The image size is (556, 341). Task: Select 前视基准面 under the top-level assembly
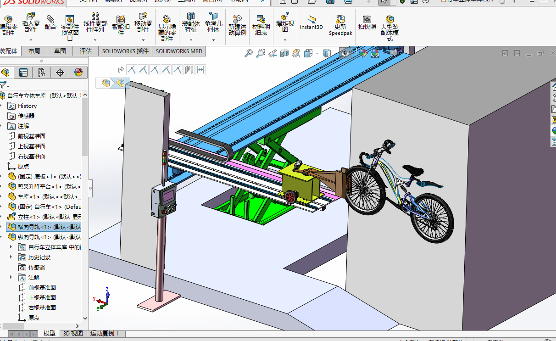[x=32, y=136]
